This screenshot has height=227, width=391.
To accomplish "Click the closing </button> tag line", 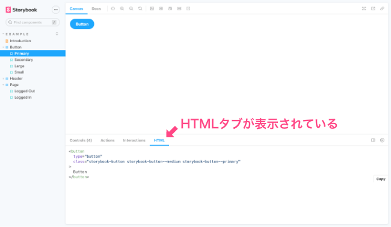I will (x=79, y=177).
